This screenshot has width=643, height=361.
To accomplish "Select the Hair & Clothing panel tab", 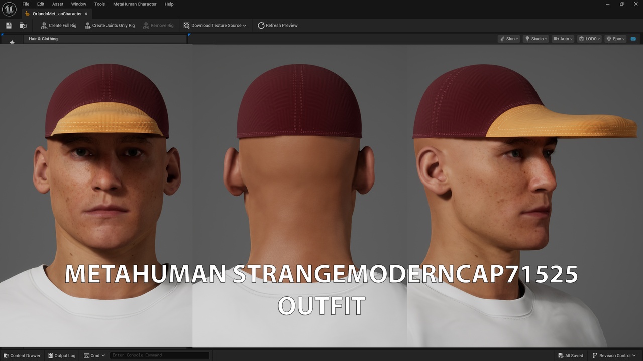I will [43, 39].
